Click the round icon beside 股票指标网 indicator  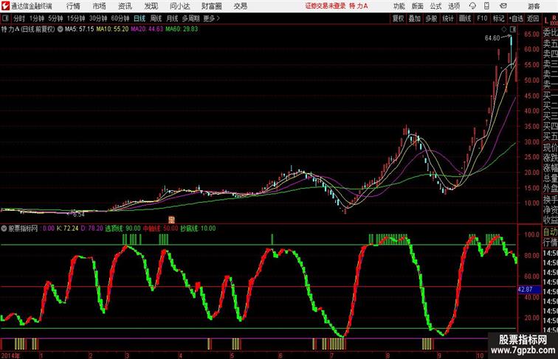point(4,229)
